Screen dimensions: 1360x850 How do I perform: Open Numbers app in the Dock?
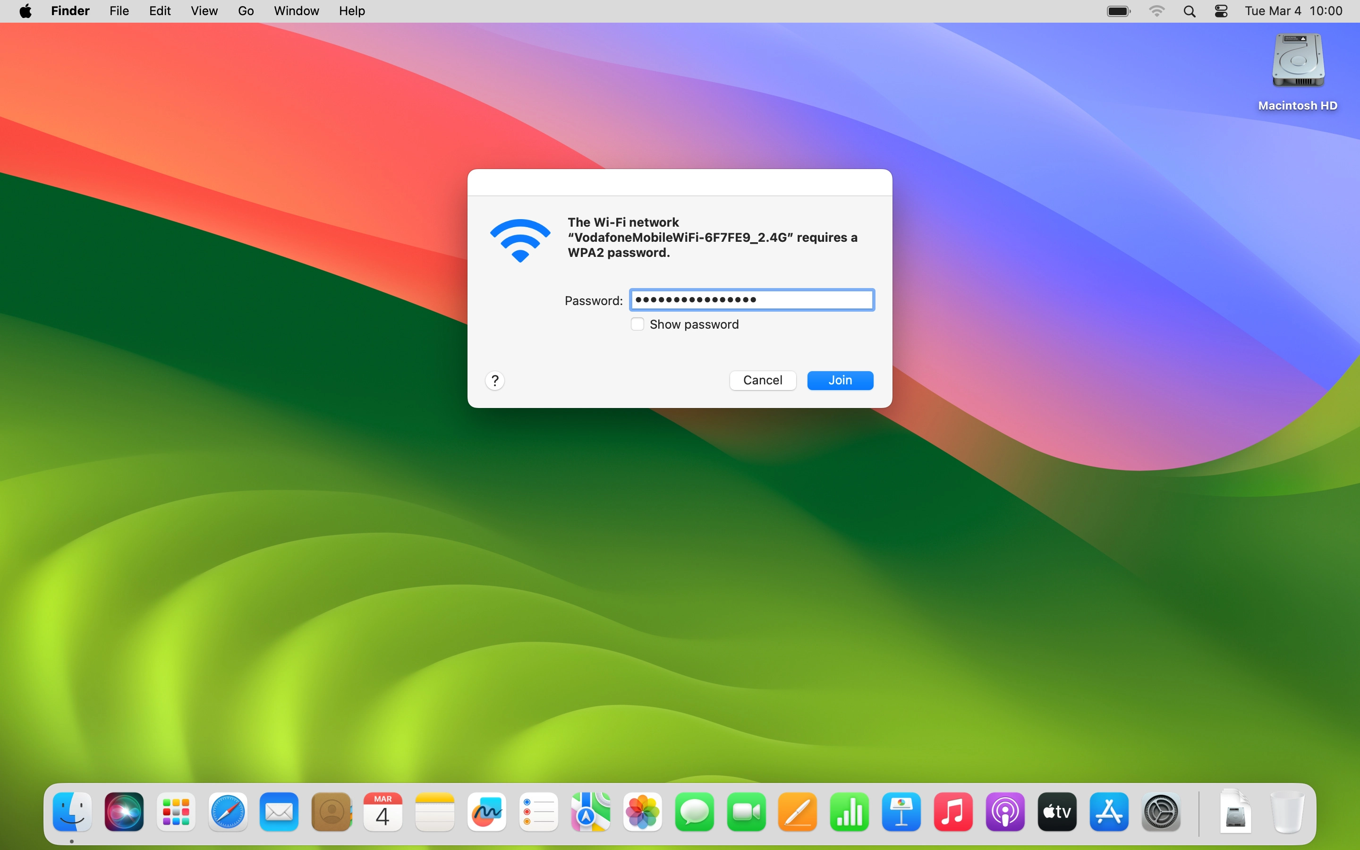850,812
